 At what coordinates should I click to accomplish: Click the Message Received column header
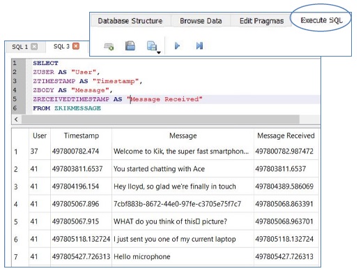[x=286, y=135]
